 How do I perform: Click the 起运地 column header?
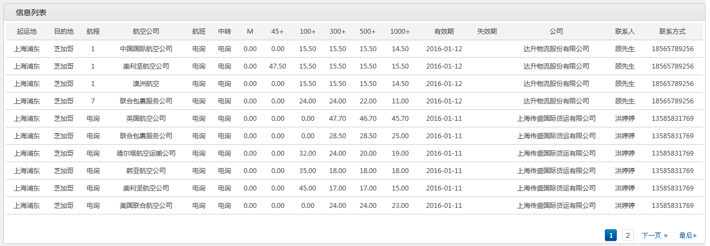pos(27,32)
